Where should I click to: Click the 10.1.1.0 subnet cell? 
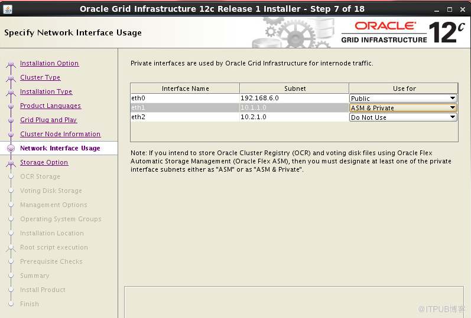pos(294,107)
